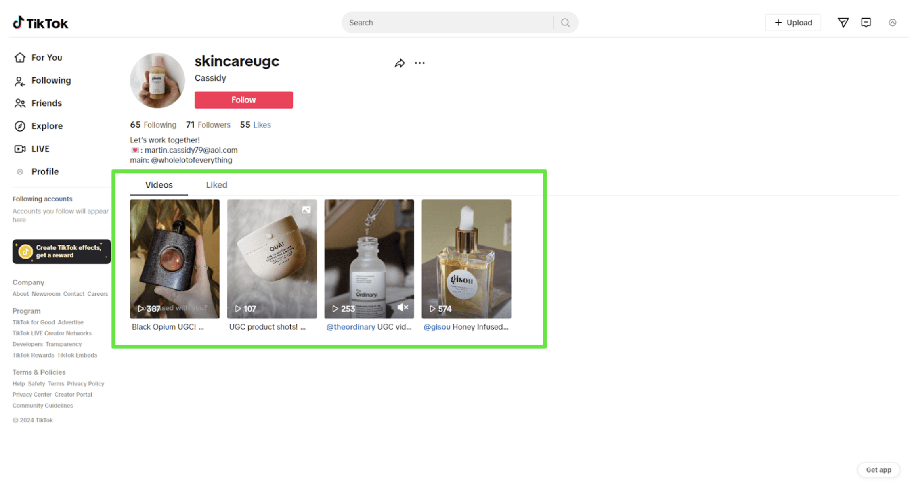Open the Newsroom footer link

click(46, 294)
